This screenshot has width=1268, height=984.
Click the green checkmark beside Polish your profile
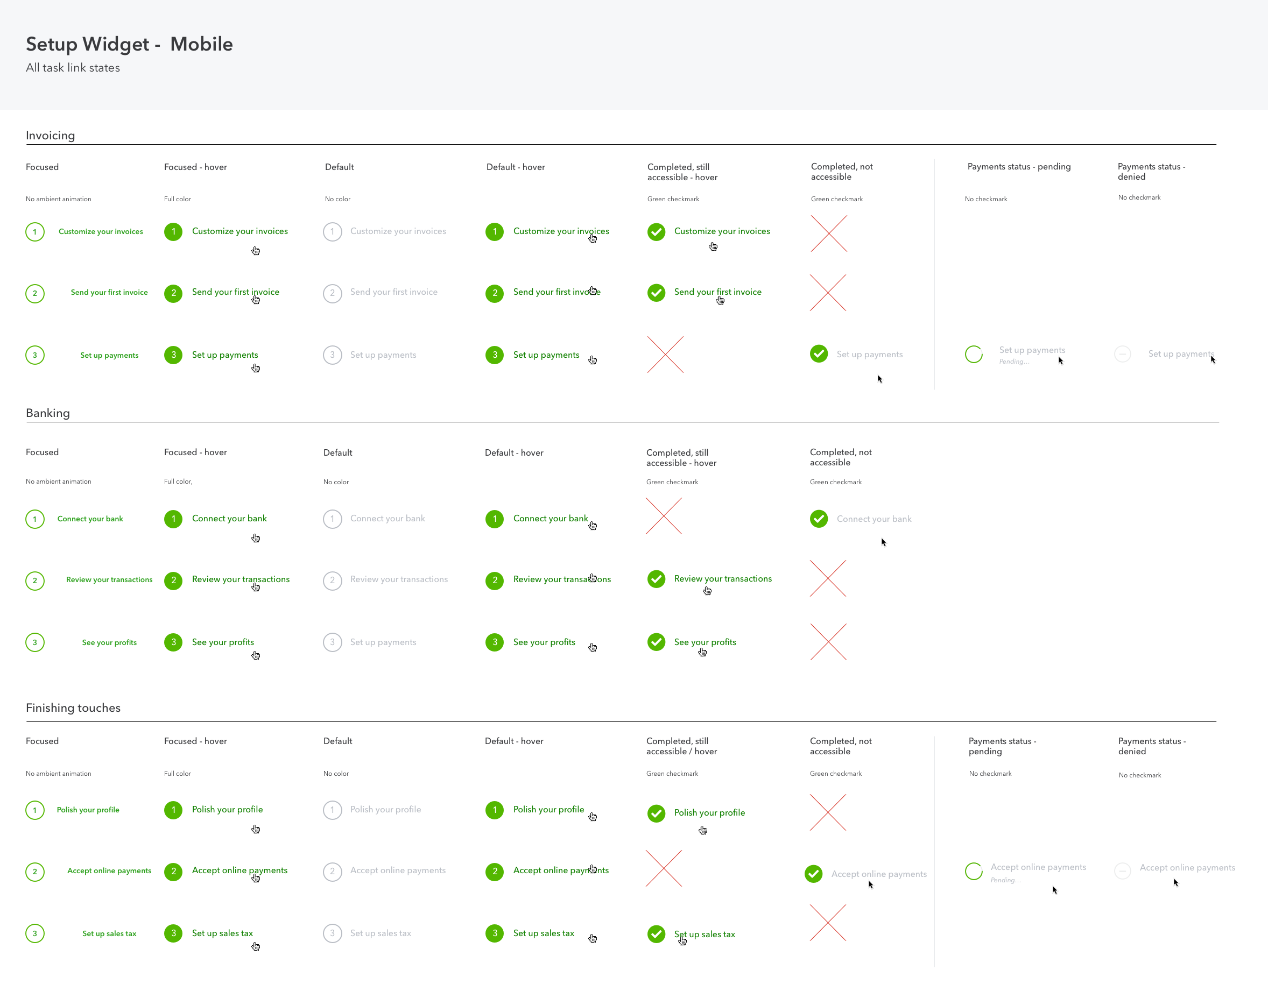coord(656,813)
